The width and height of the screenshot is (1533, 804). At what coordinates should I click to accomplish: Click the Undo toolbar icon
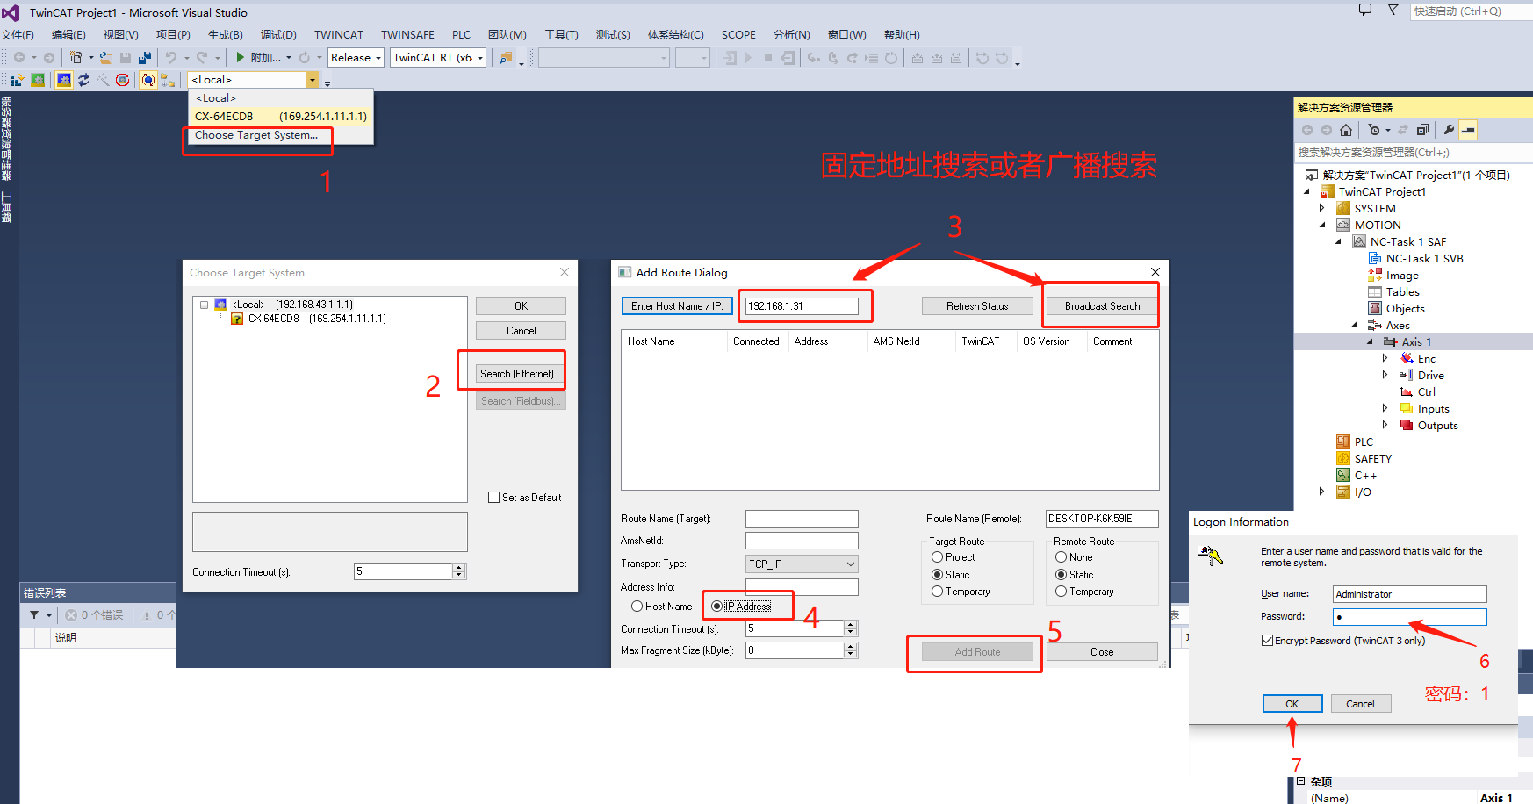point(171,58)
